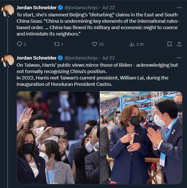Open right photo at stadium inauguration
Screen dimensions: 187x188
[x=141, y=138]
